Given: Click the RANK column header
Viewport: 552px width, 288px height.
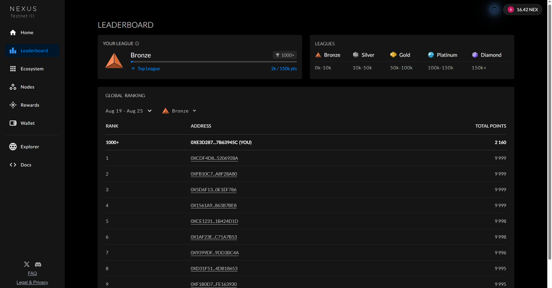Looking at the screenshot, I should point(112,126).
